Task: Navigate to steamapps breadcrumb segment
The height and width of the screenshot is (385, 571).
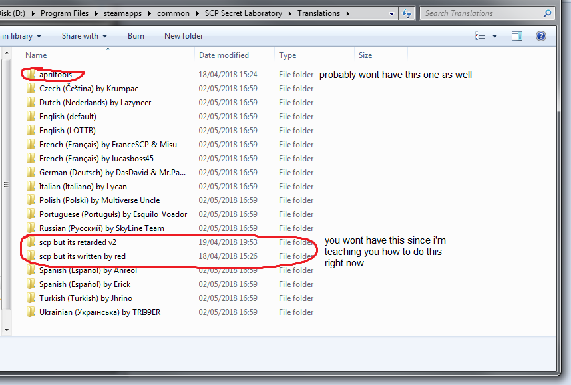Action: click(x=122, y=13)
